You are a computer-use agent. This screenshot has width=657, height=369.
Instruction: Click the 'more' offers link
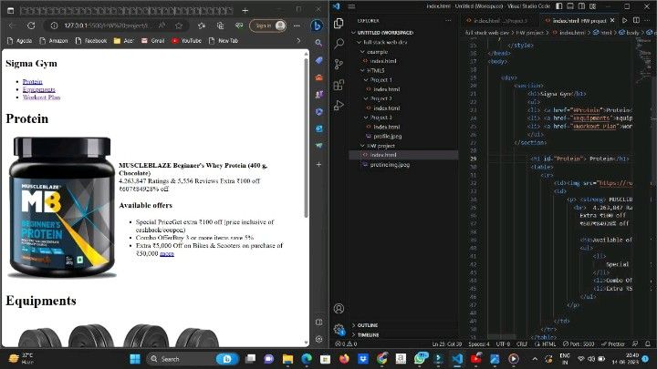167,253
